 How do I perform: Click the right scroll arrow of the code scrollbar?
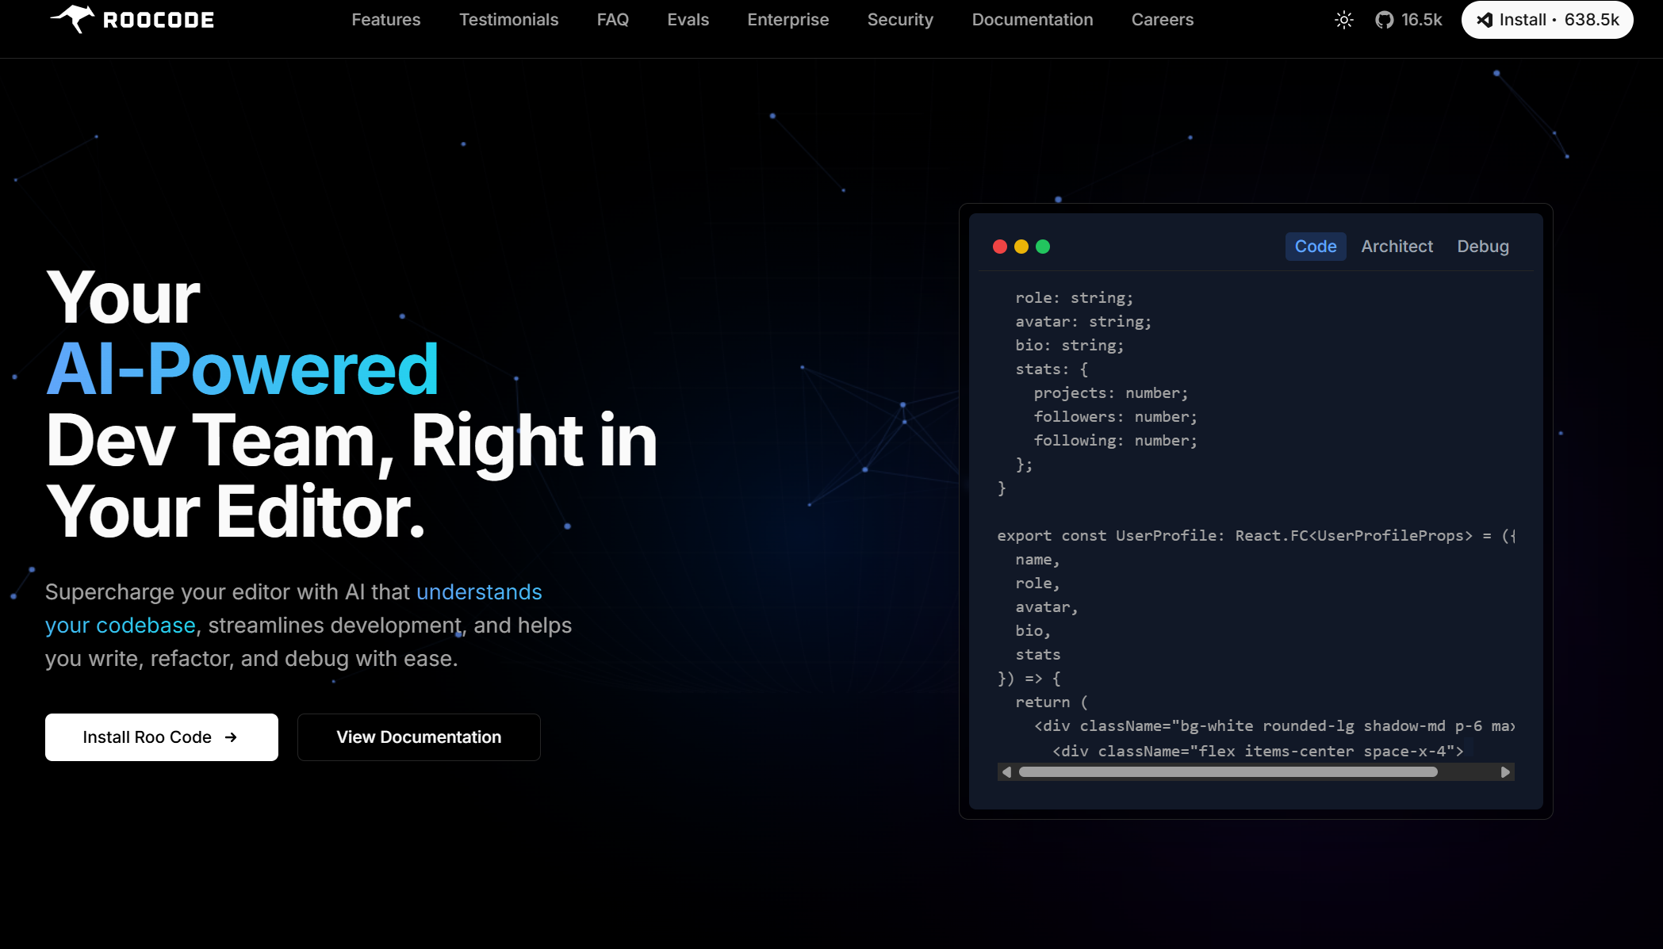click(x=1505, y=772)
